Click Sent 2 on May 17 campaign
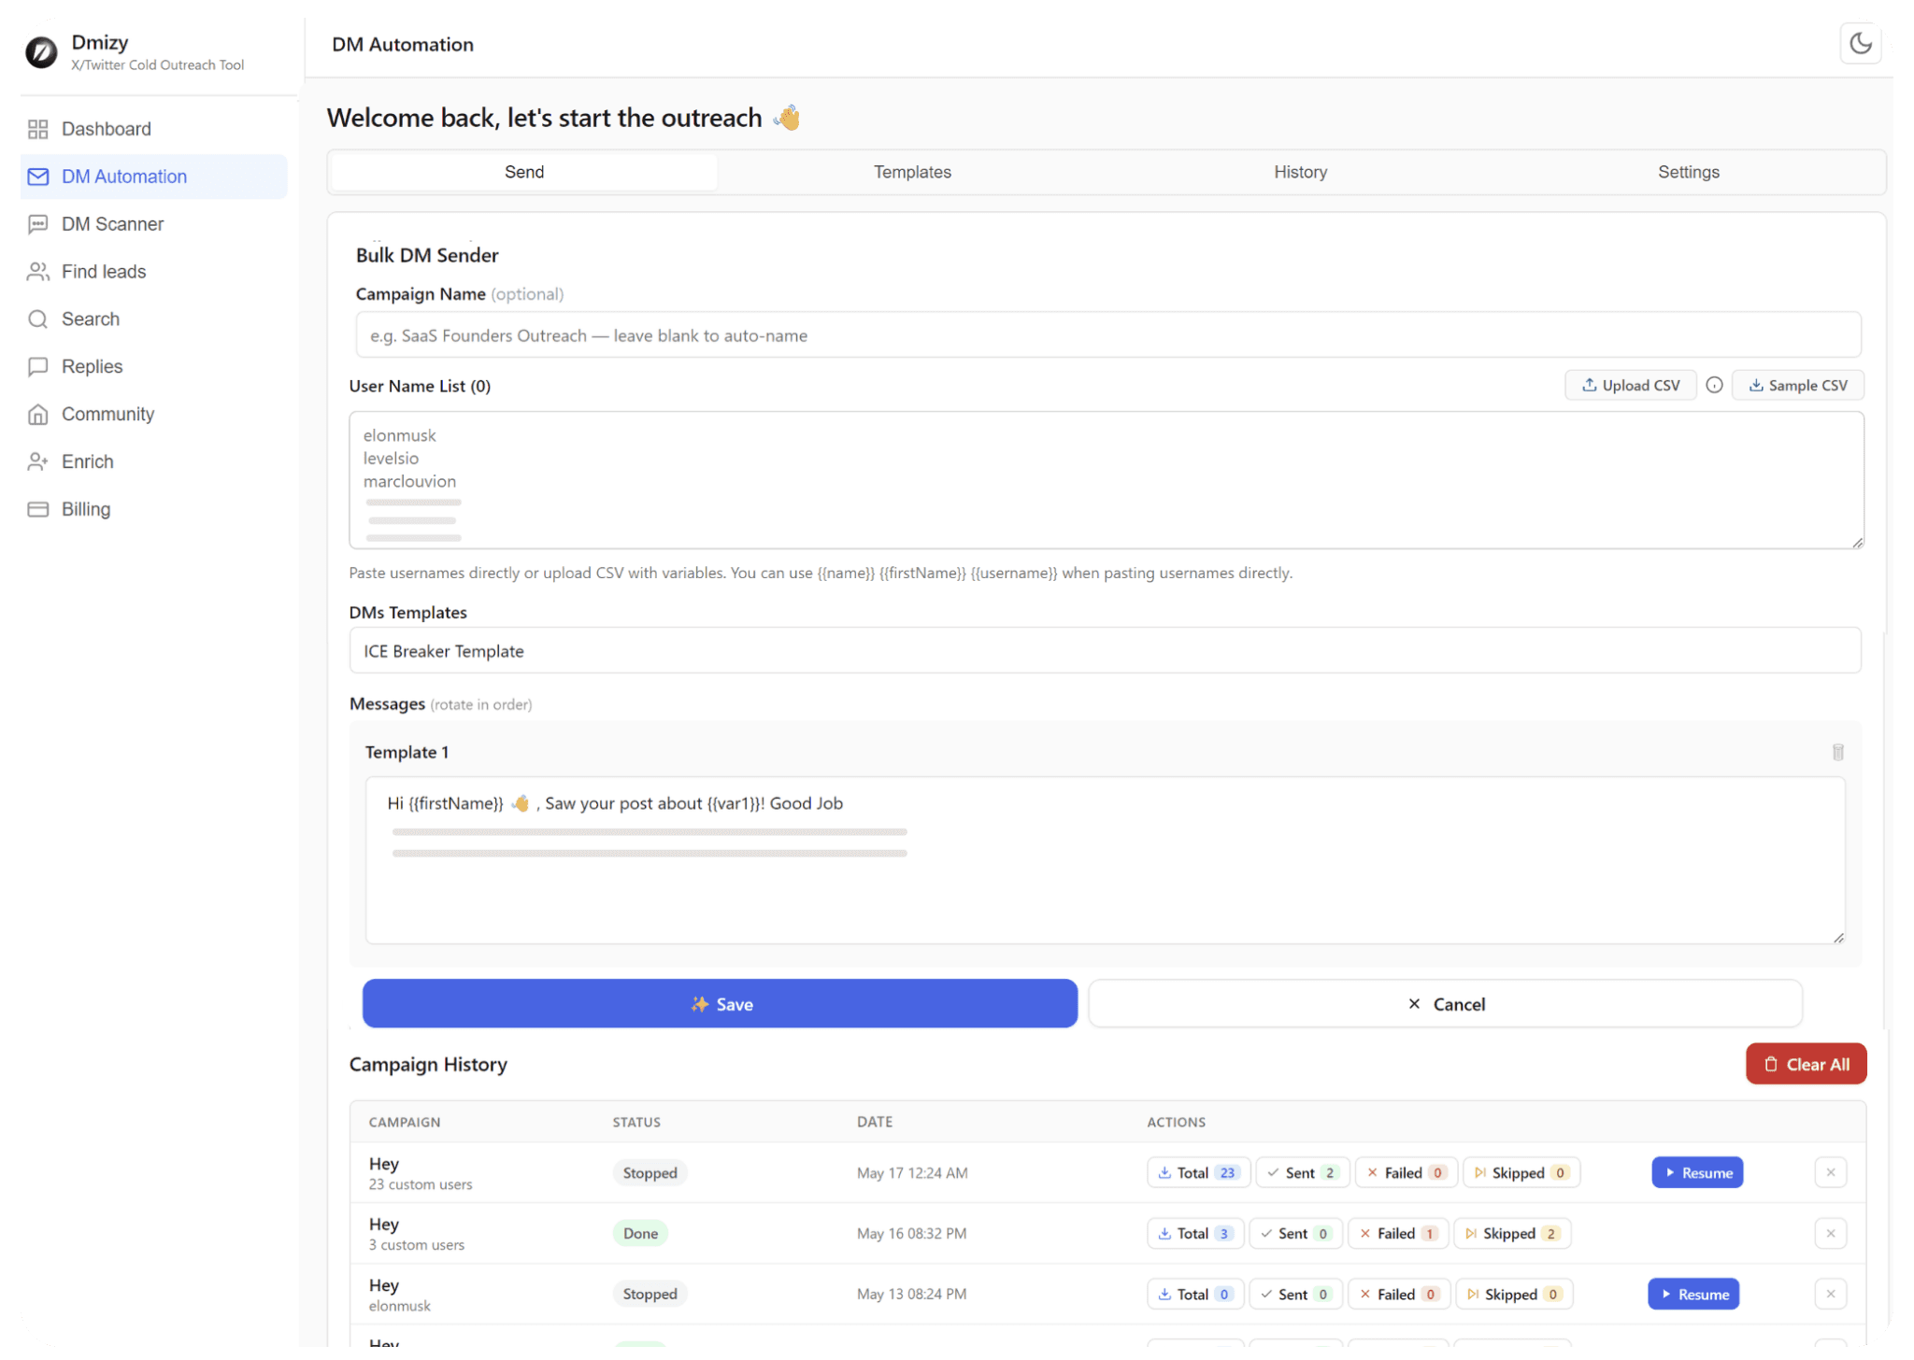This screenshot has width=1914, height=1360. (1303, 1173)
